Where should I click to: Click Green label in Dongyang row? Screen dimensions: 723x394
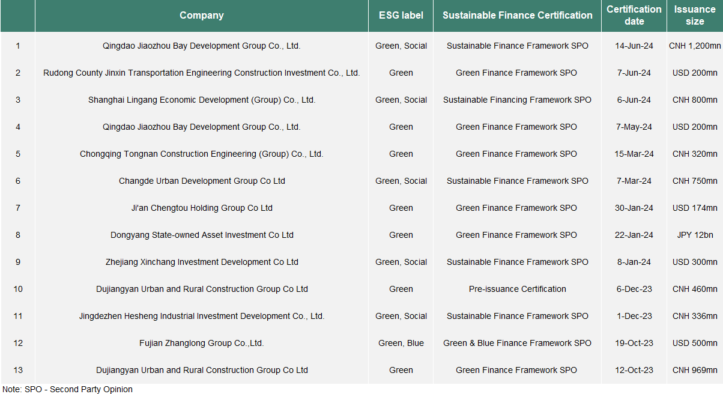[x=401, y=235]
